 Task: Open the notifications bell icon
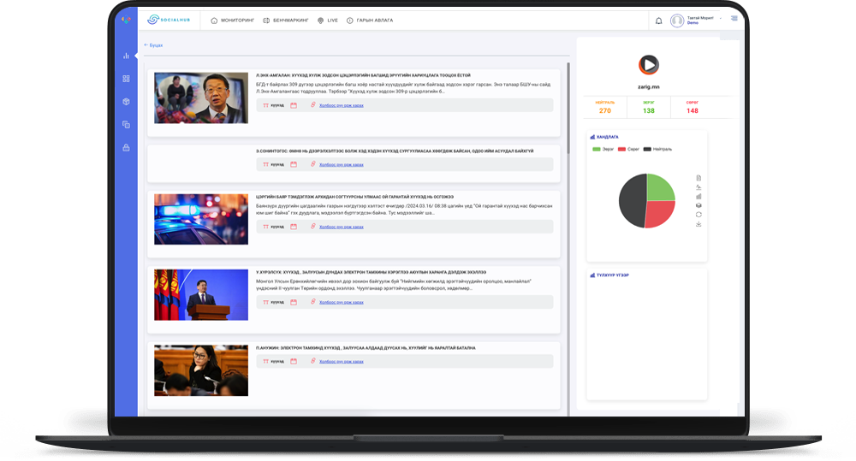pyautogui.click(x=658, y=21)
